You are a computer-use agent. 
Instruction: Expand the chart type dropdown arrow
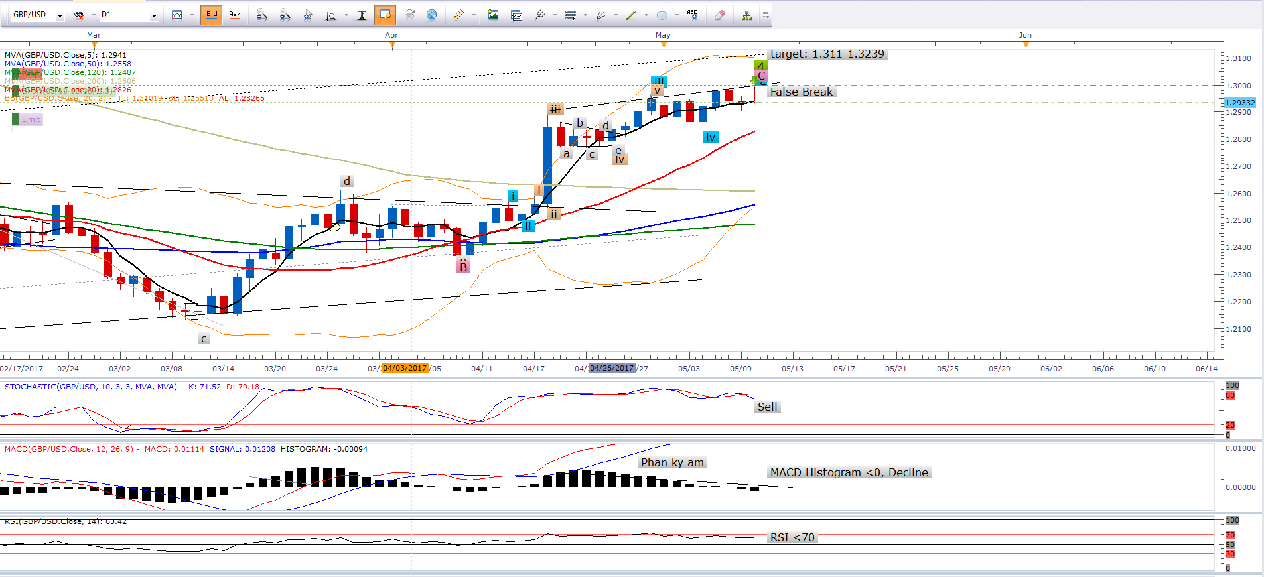tap(192, 15)
